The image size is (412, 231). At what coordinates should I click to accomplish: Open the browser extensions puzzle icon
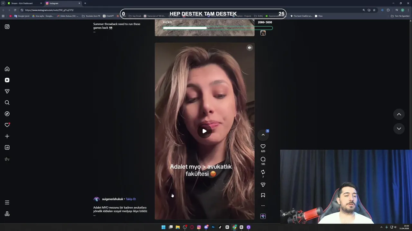coord(388,10)
